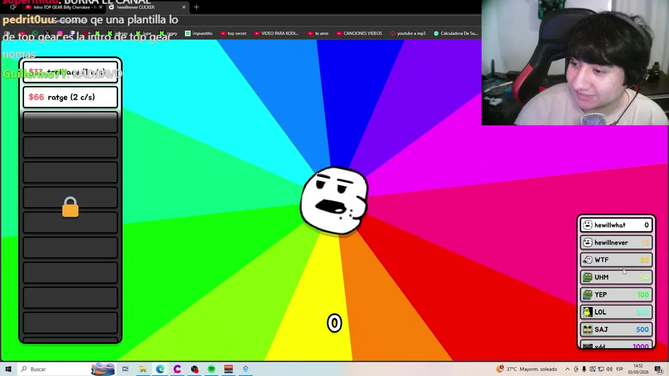Open the impuestito bookmark

click(x=199, y=33)
